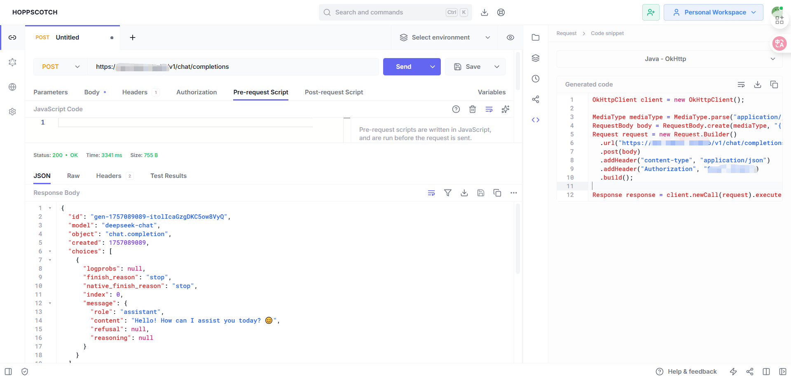791x379 pixels.
Task: Toggle environment quick peek eye icon
Action: click(x=510, y=37)
